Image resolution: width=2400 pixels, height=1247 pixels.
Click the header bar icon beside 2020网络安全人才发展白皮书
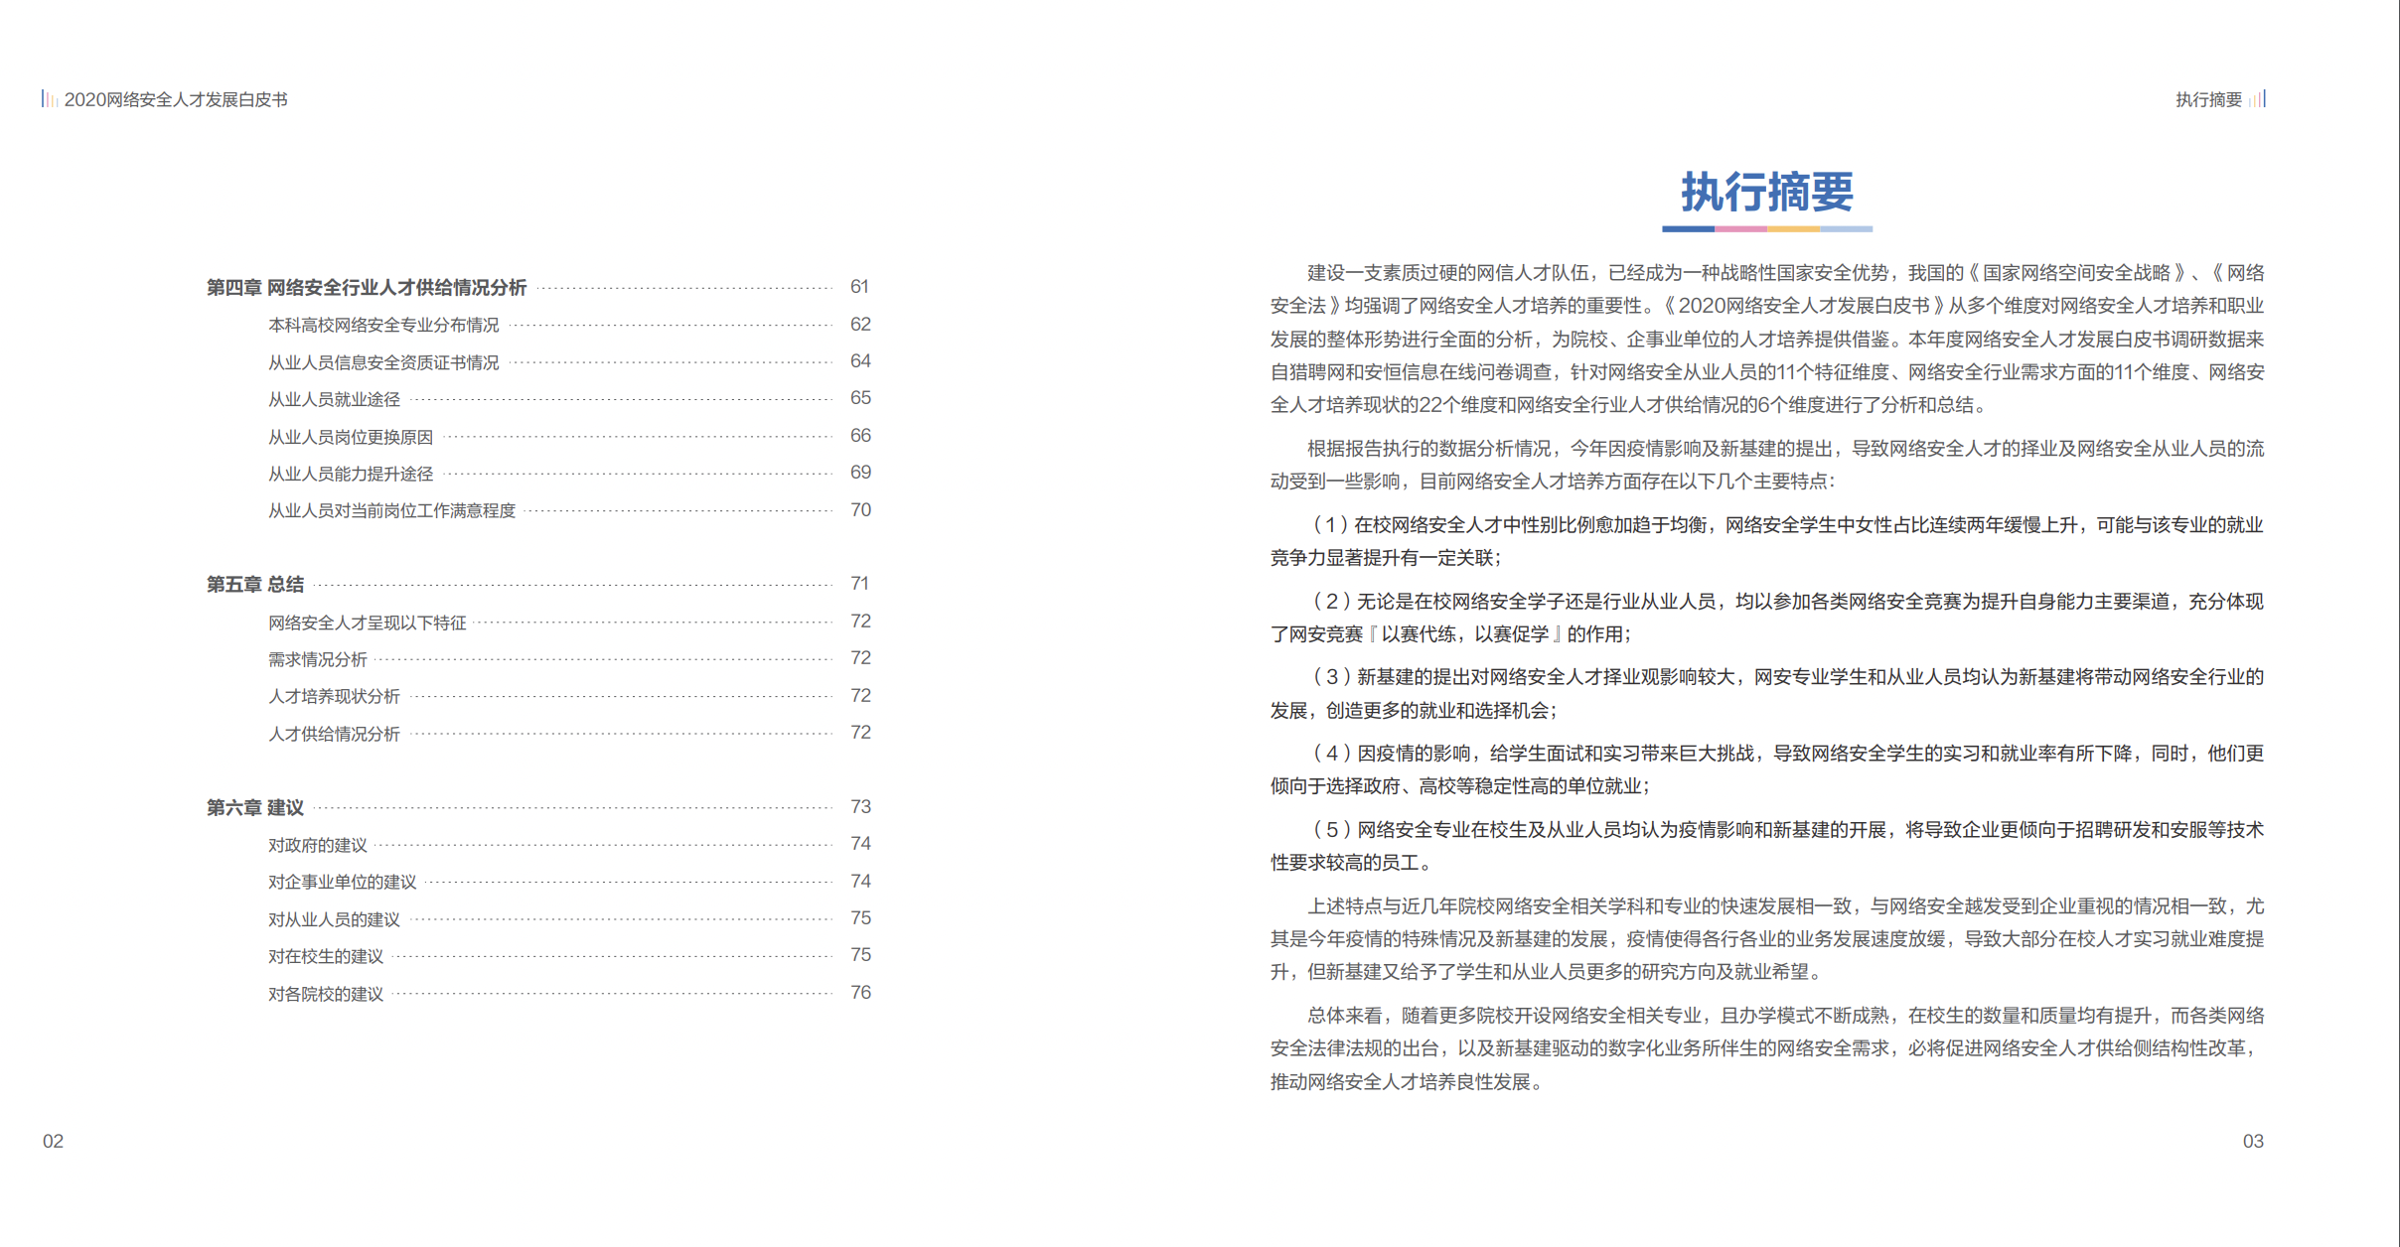[x=49, y=97]
